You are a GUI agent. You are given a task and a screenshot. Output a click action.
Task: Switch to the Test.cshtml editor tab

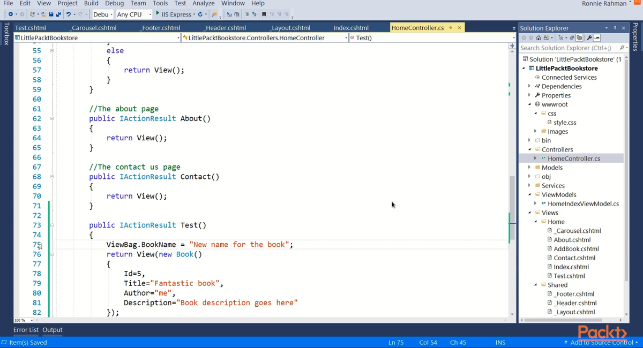pos(31,28)
